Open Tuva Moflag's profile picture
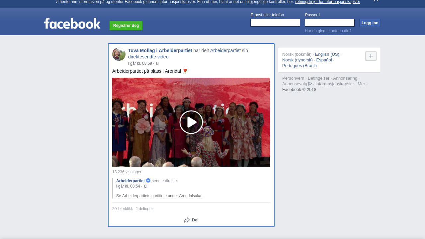The image size is (425, 239). (x=119, y=54)
